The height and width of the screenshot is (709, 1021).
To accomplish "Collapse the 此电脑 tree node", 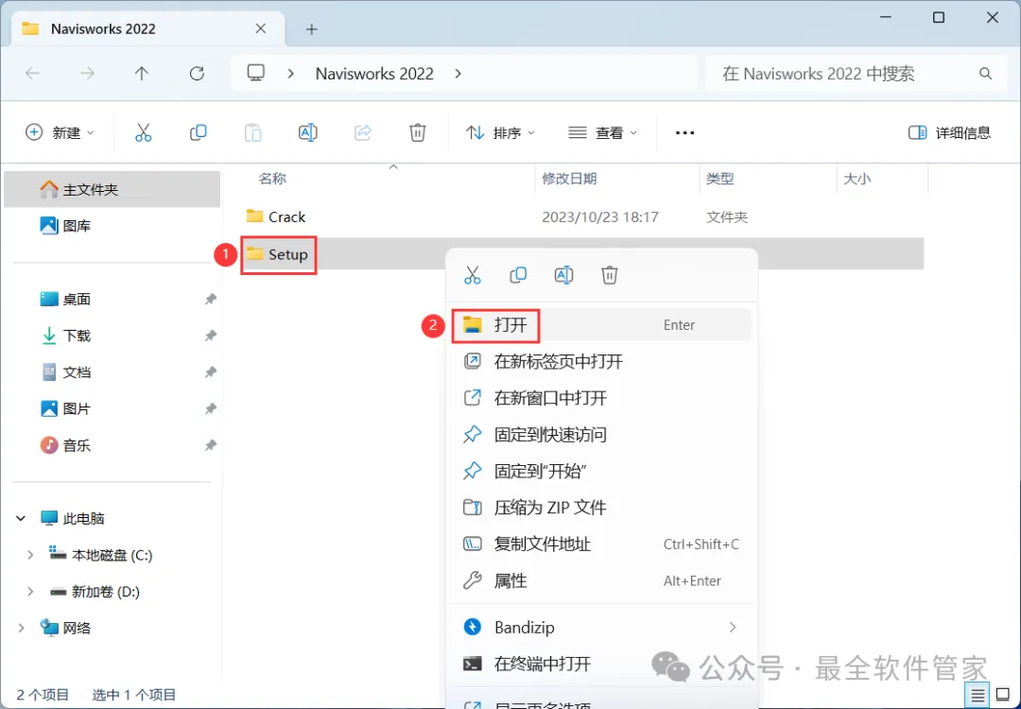I will coord(21,519).
